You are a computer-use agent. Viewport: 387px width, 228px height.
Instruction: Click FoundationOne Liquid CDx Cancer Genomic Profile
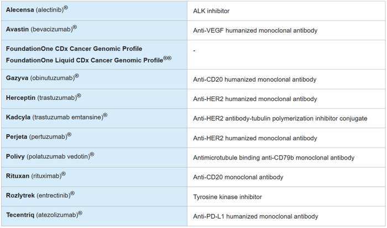[84, 59]
